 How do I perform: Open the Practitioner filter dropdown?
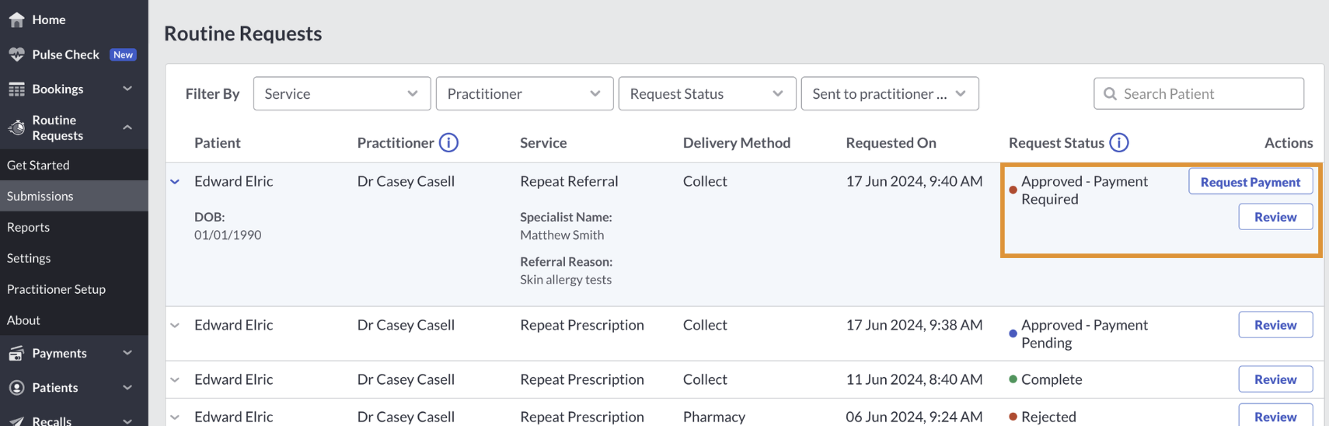[x=525, y=93]
